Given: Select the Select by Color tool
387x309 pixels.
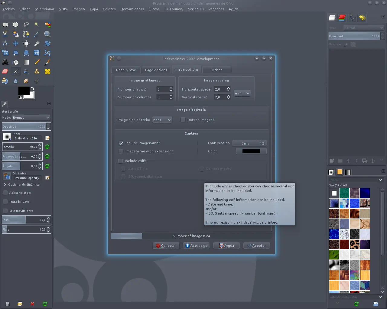Looking at the screenshot, I should 47,25.
